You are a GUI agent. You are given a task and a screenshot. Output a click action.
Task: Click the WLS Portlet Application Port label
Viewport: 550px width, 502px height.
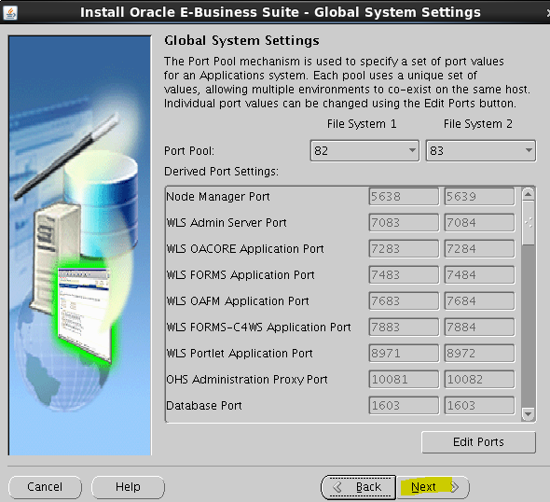[x=240, y=353]
